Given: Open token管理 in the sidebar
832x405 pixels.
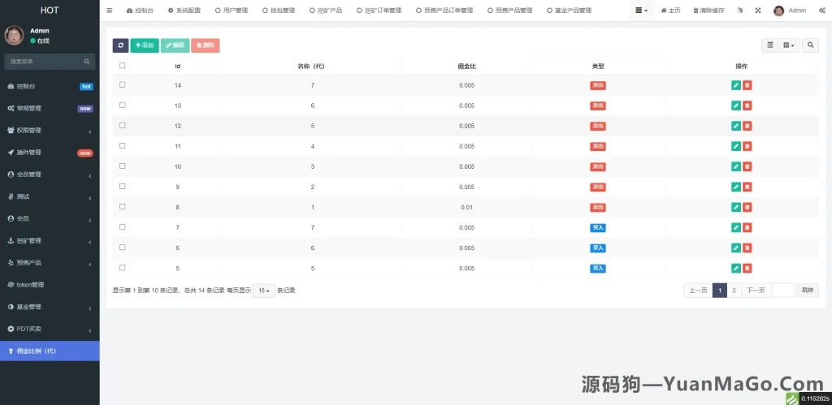Looking at the screenshot, I should point(50,285).
